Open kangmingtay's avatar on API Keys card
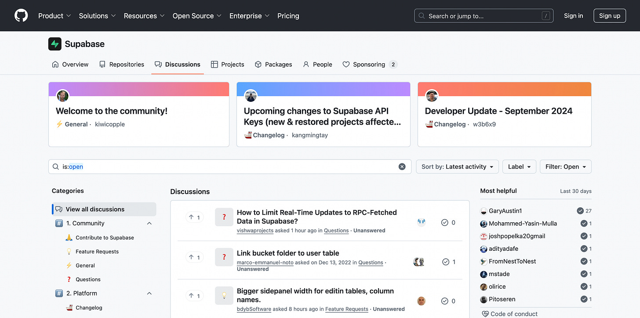640x318 pixels. pos(251,96)
